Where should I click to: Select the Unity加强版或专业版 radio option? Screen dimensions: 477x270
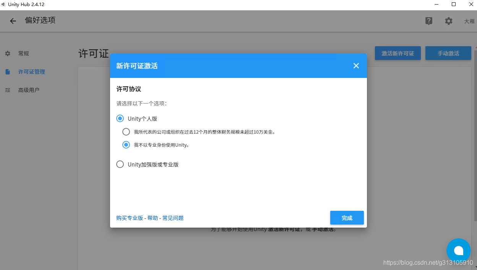coord(120,165)
